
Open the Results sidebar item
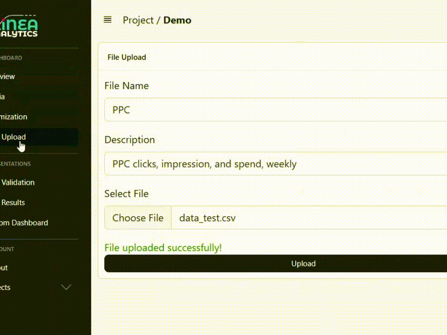tap(13, 202)
